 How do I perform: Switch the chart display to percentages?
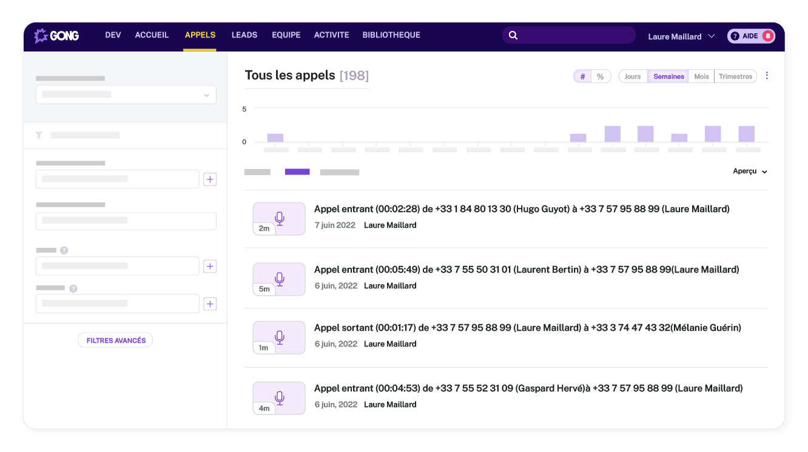[x=600, y=76]
